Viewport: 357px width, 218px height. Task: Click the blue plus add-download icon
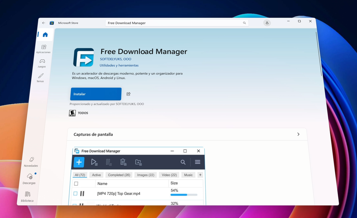pyautogui.click(x=79, y=162)
